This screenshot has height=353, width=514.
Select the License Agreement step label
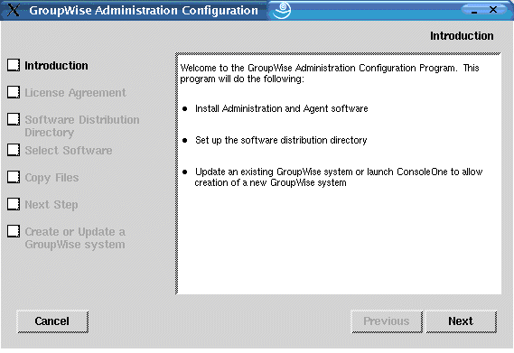click(x=75, y=93)
